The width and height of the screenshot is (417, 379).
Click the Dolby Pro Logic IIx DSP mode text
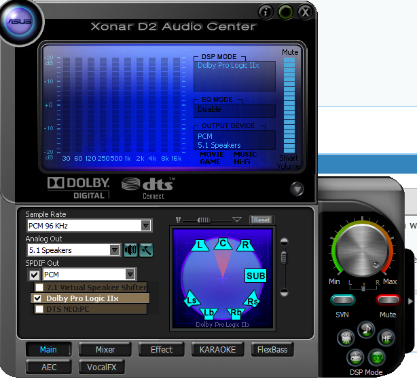pos(228,65)
